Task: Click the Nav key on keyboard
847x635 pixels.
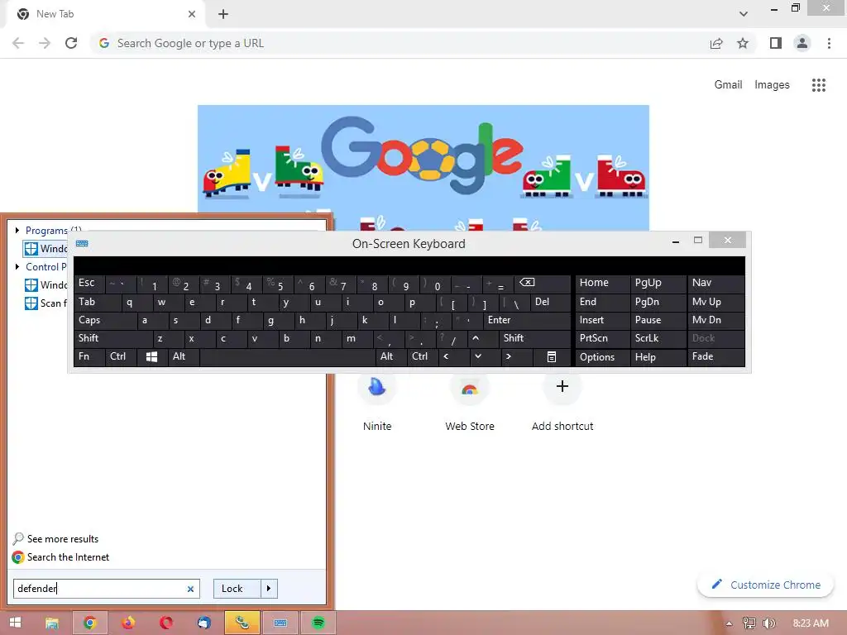Action: click(x=716, y=283)
